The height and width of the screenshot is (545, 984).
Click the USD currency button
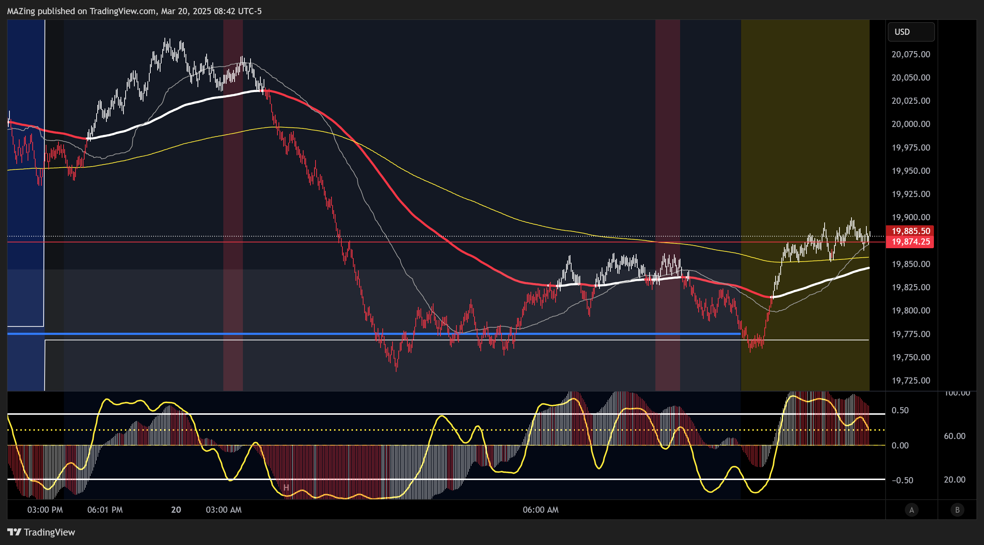tap(911, 32)
